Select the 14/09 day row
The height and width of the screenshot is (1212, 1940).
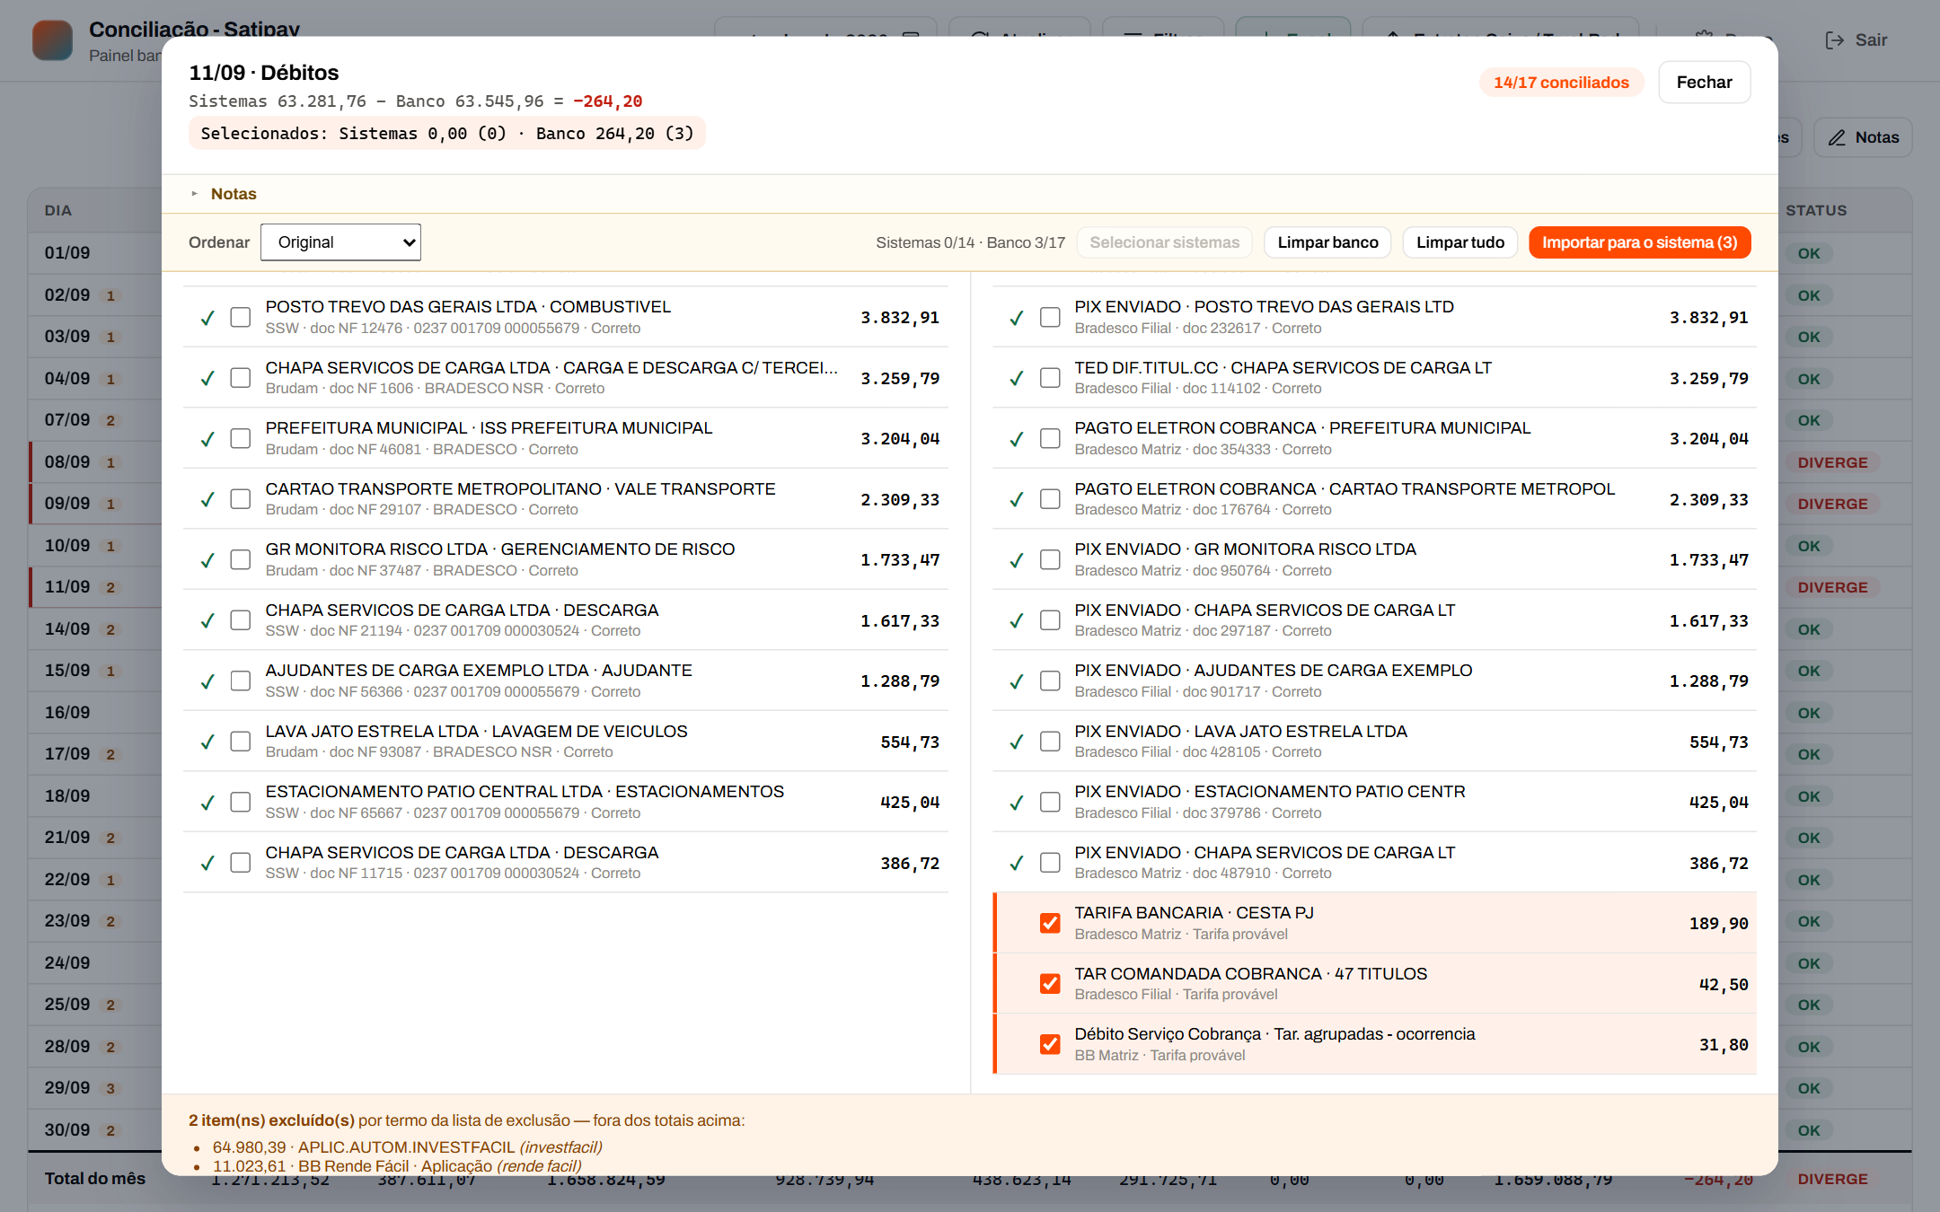point(95,629)
